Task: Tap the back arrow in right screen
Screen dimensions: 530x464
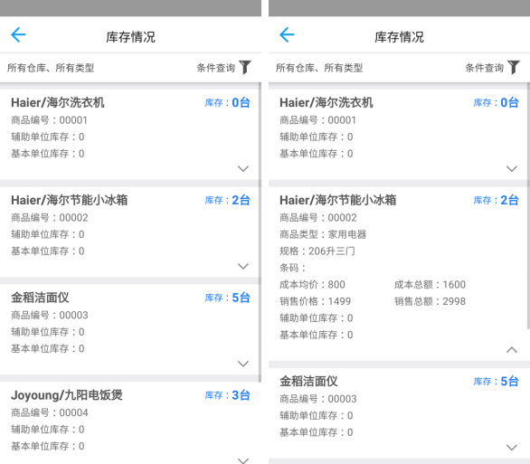Action: tap(287, 34)
